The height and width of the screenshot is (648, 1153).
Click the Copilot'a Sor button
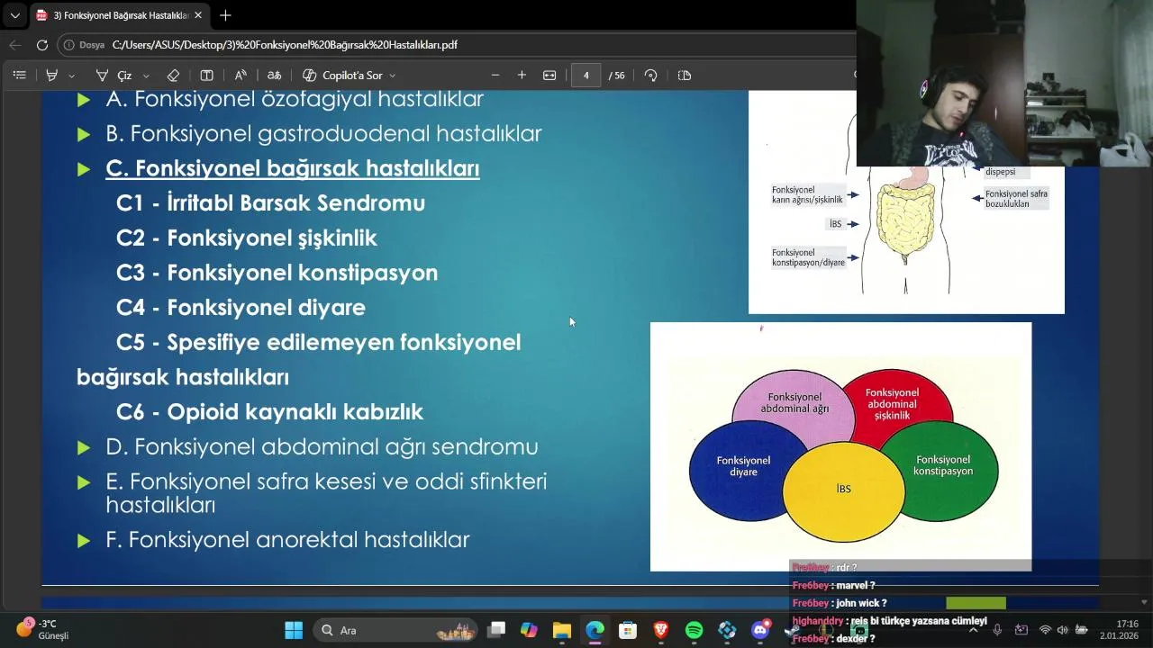342,76
